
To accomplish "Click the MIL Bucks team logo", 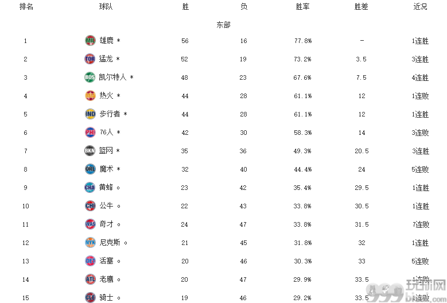I will tap(90, 41).
